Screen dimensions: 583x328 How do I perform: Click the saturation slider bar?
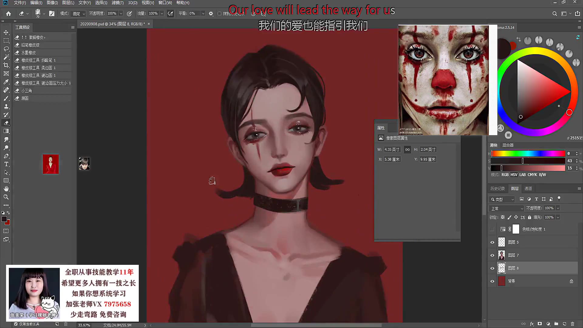pos(528,161)
